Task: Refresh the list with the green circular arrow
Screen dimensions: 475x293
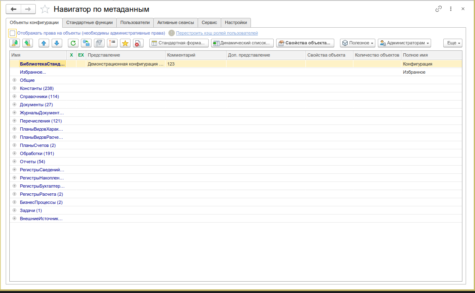Action: [x=73, y=43]
